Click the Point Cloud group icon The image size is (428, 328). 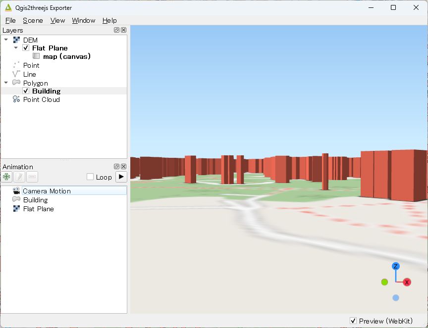pyautogui.click(x=16, y=99)
